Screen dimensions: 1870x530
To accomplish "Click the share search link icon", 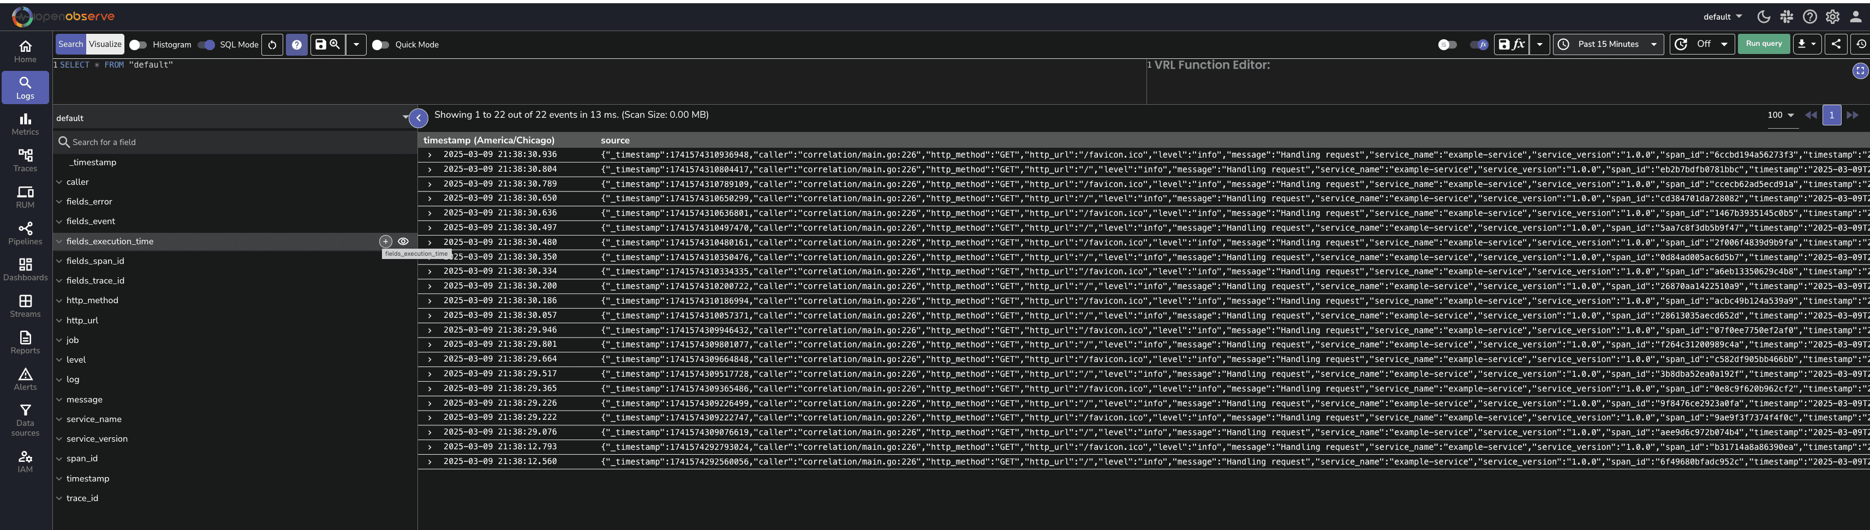I will pos(1836,44).
